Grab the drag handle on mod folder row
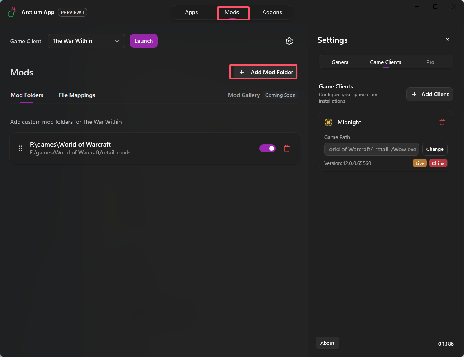The width and height of the screenshot is (464, 357). [20, 149]
